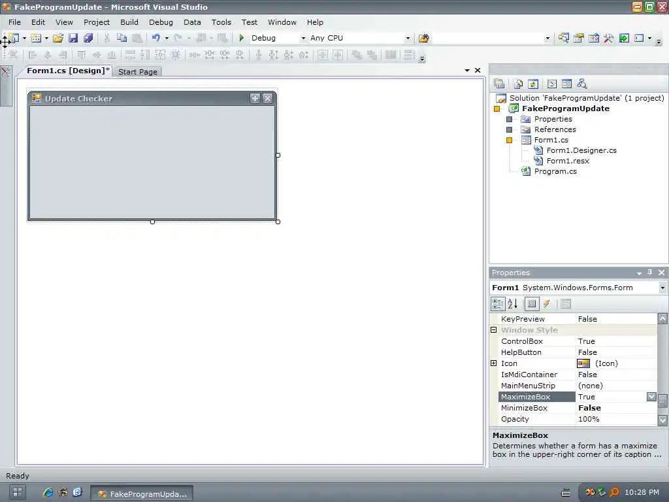Open the Object Browser toolbar icon
Image resolution: width=669 pixels, height=502 pixels.
[593, 38]
